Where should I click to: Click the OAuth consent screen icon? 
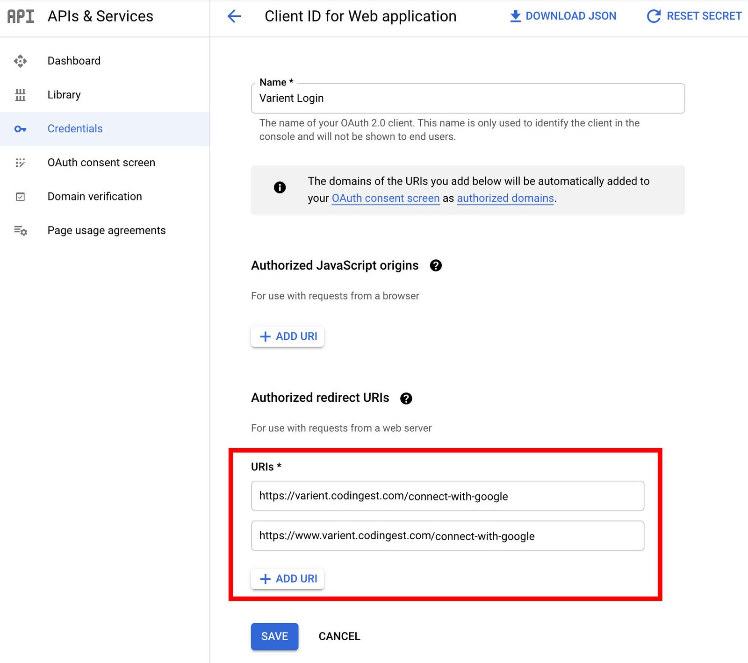(20, 163)
